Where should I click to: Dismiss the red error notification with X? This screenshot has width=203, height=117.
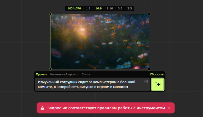pyautogui.click(x=169, y=108)
